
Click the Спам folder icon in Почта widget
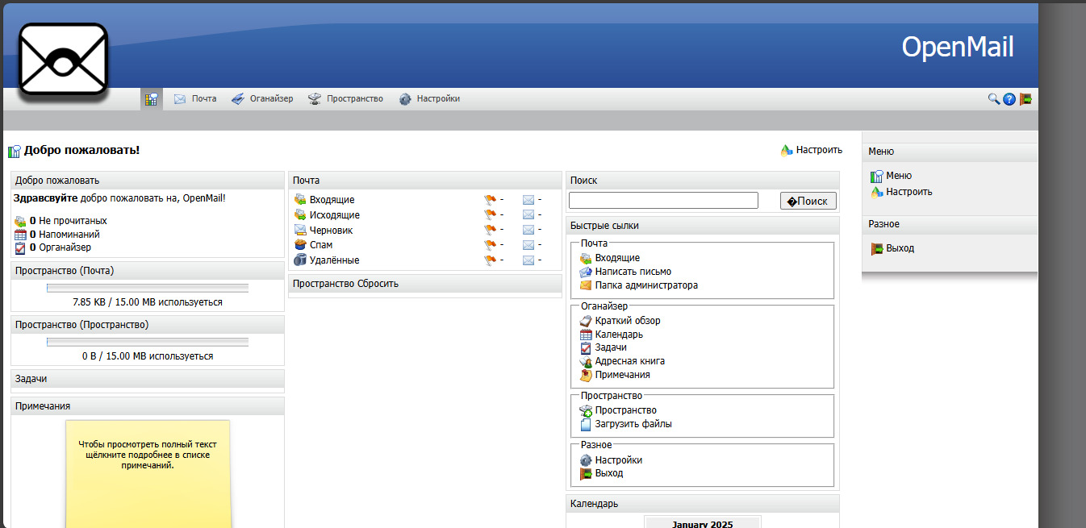click(300, 244)
